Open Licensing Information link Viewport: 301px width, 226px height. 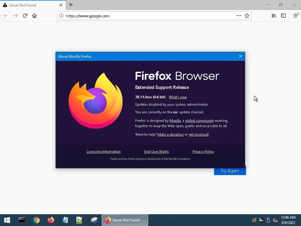(x=104, y=152)
